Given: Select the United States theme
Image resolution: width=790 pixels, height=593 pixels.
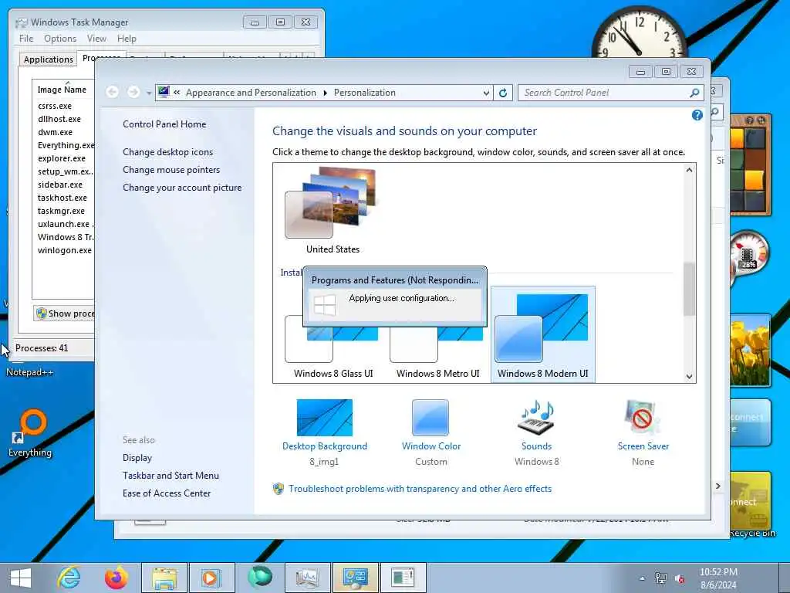Looking at the screenshot, I should pyautogui.click(x=333, y=211).
